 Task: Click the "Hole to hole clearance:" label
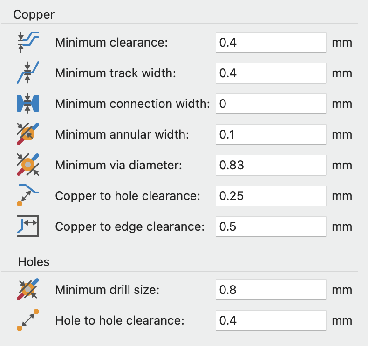coord(120,320)
